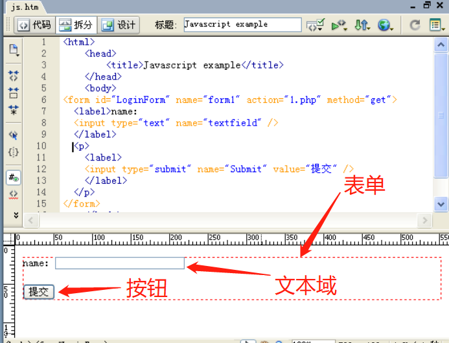Click the code pane scroll up arrow
Image resolution: width=449 pixels, height=343 pixels.
[x=441, y=45]
